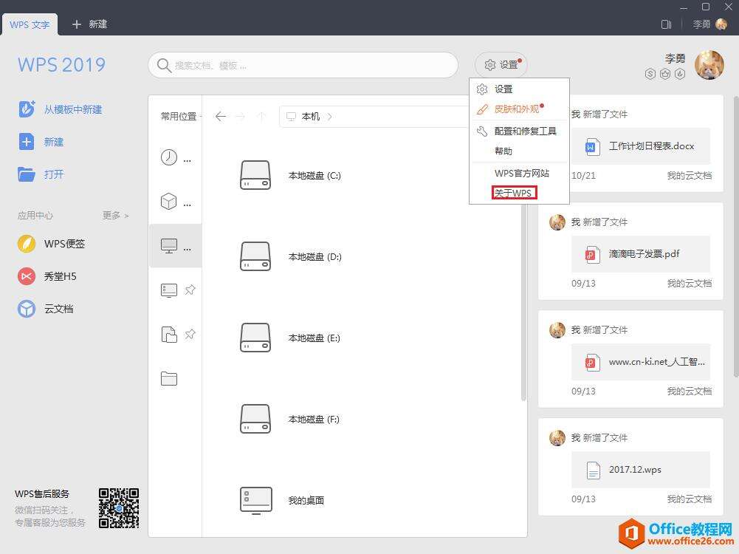Click the file list vertical scrollbar

(x=523, y=303)
